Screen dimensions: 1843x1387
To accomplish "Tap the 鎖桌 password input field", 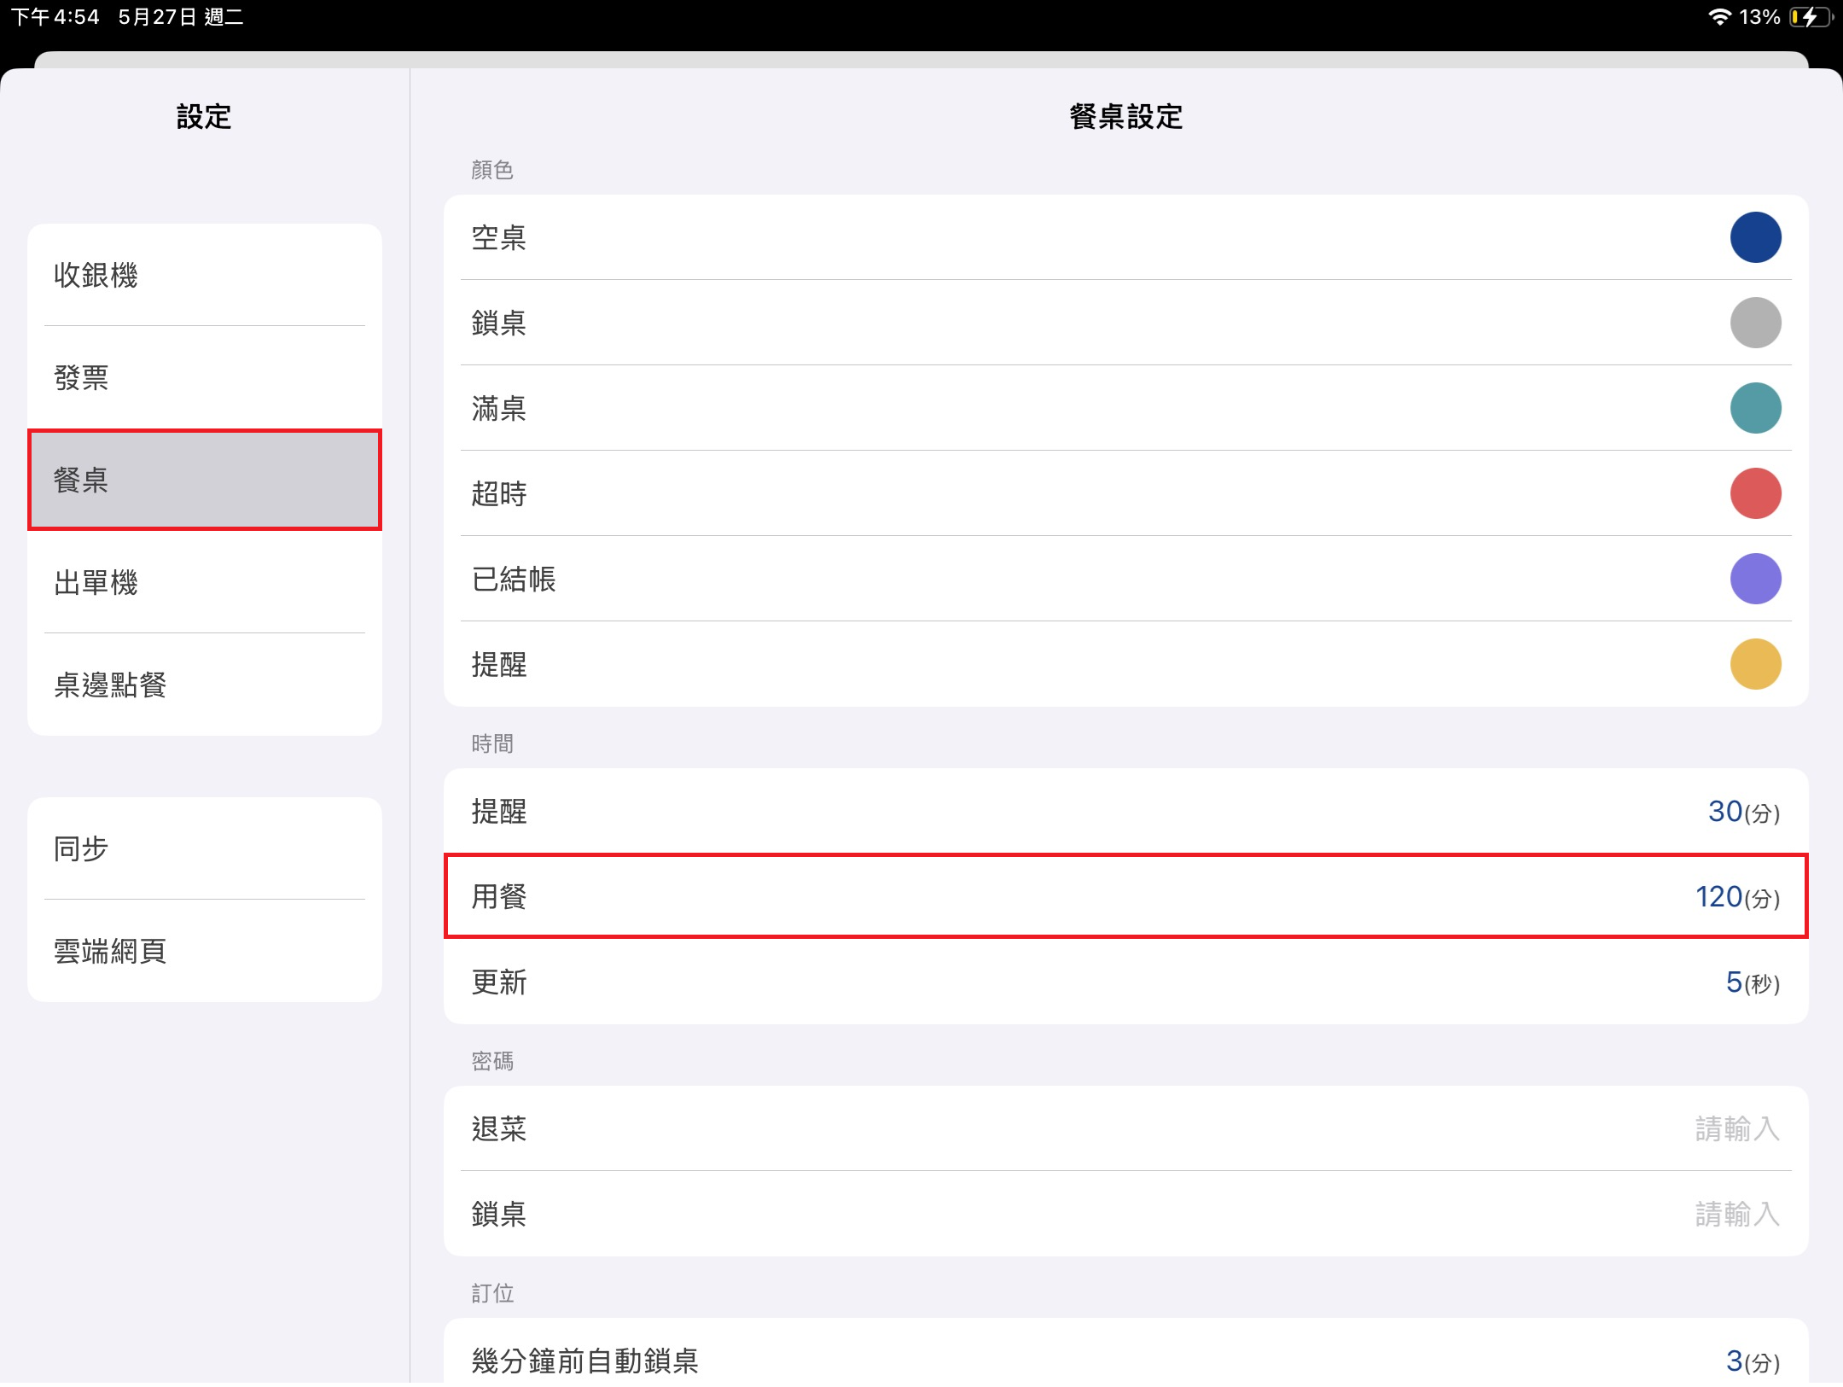I will pos(1736,1214).
